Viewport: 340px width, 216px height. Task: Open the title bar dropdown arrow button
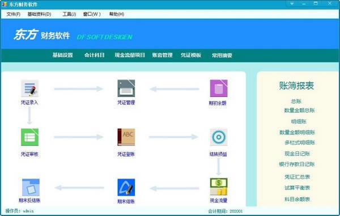click(292, 3)
